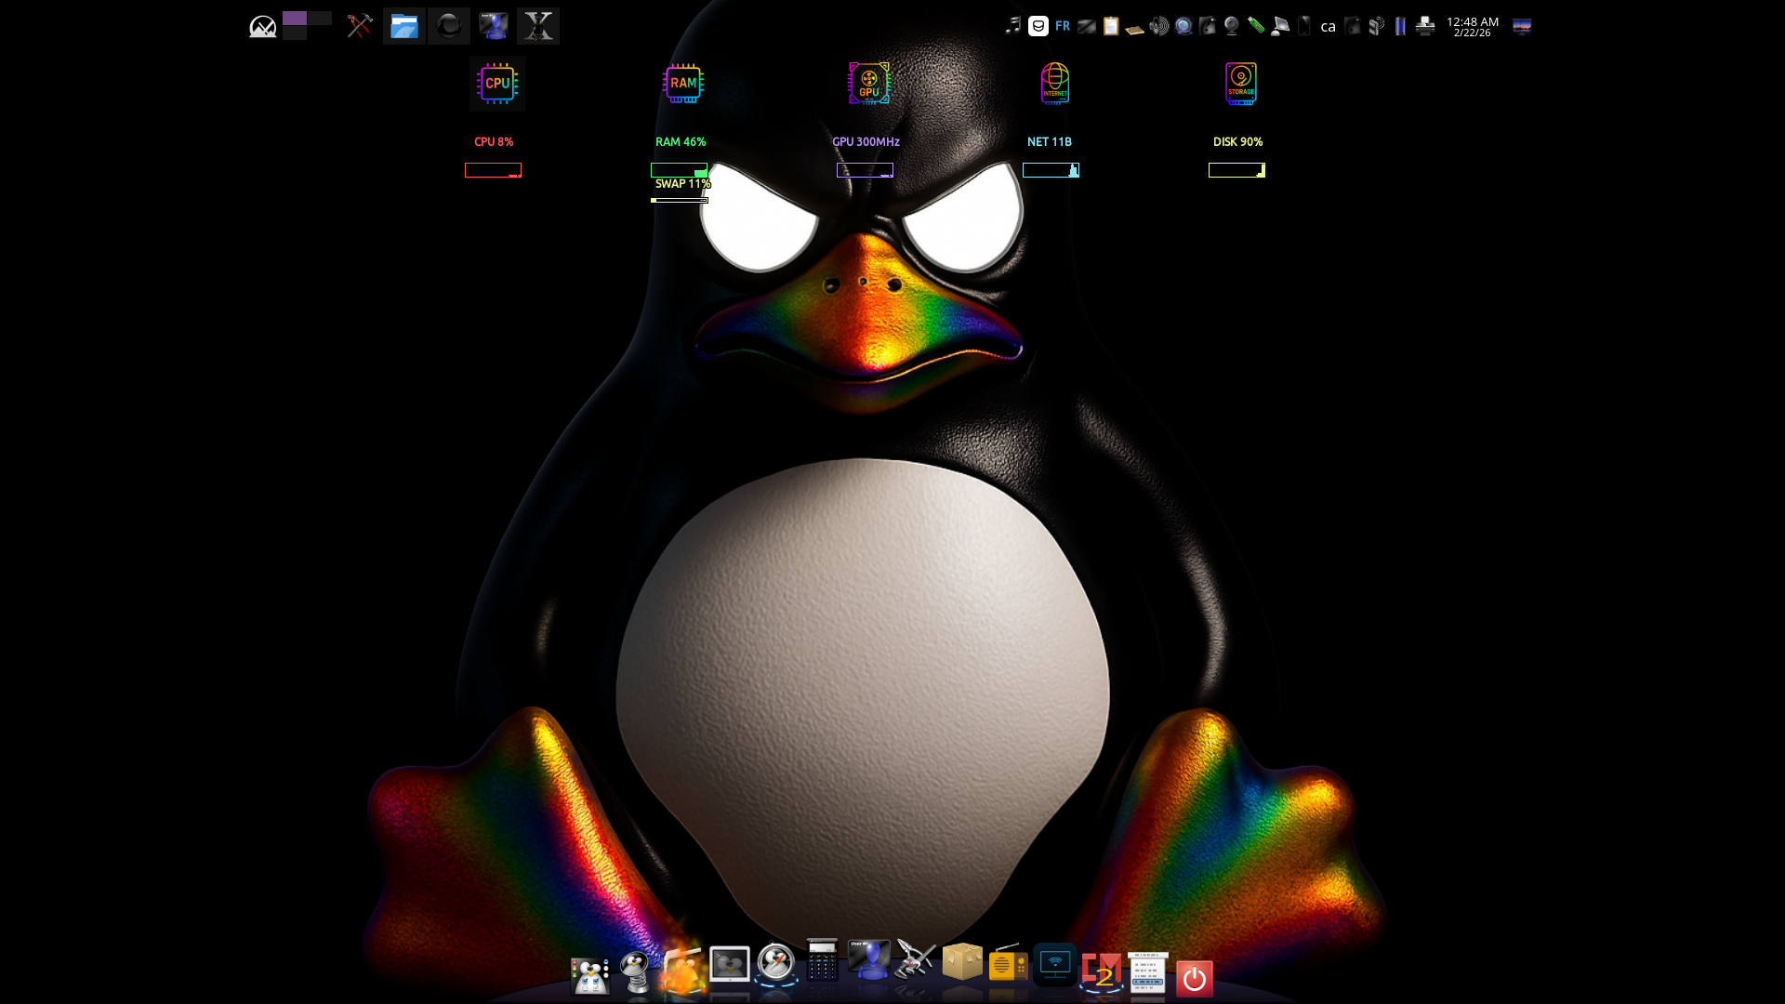The height and width of the screenshot is (1004, 1785).
Task: Open the cardboard box package icon
Action: click(962, 961)
